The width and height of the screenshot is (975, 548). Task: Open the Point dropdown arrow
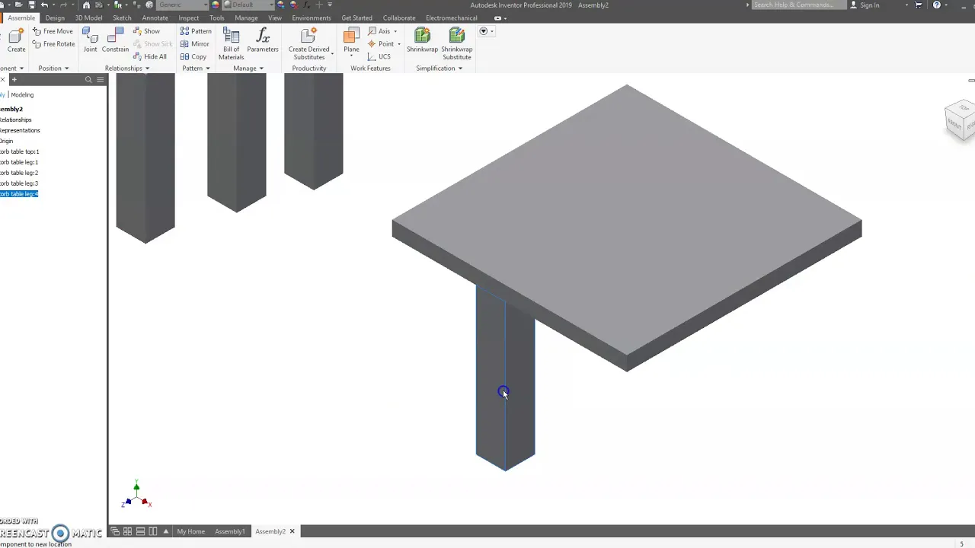pos(399,44)
